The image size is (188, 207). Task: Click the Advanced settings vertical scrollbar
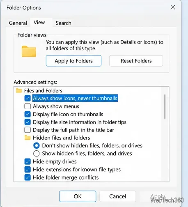pyautogui.click(x=165, y=106)
